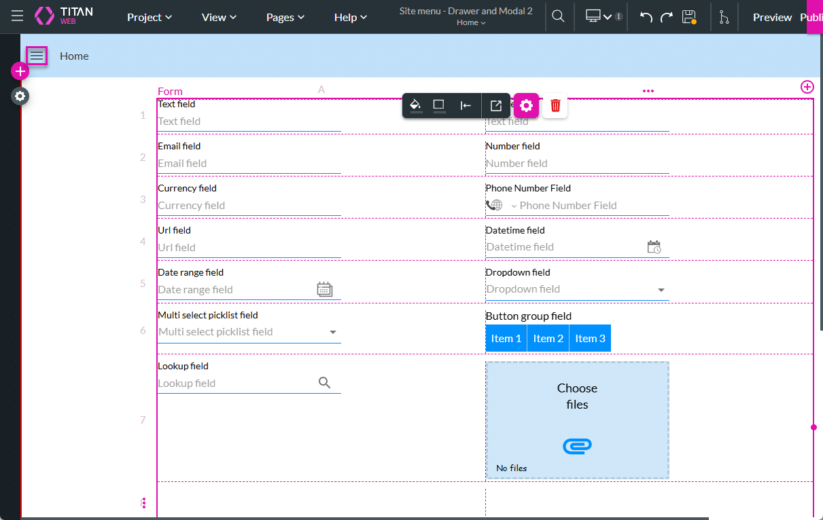This screenshot has width=823, height=520.
Task: Click the Preview button
Action: tap(772, 17)
